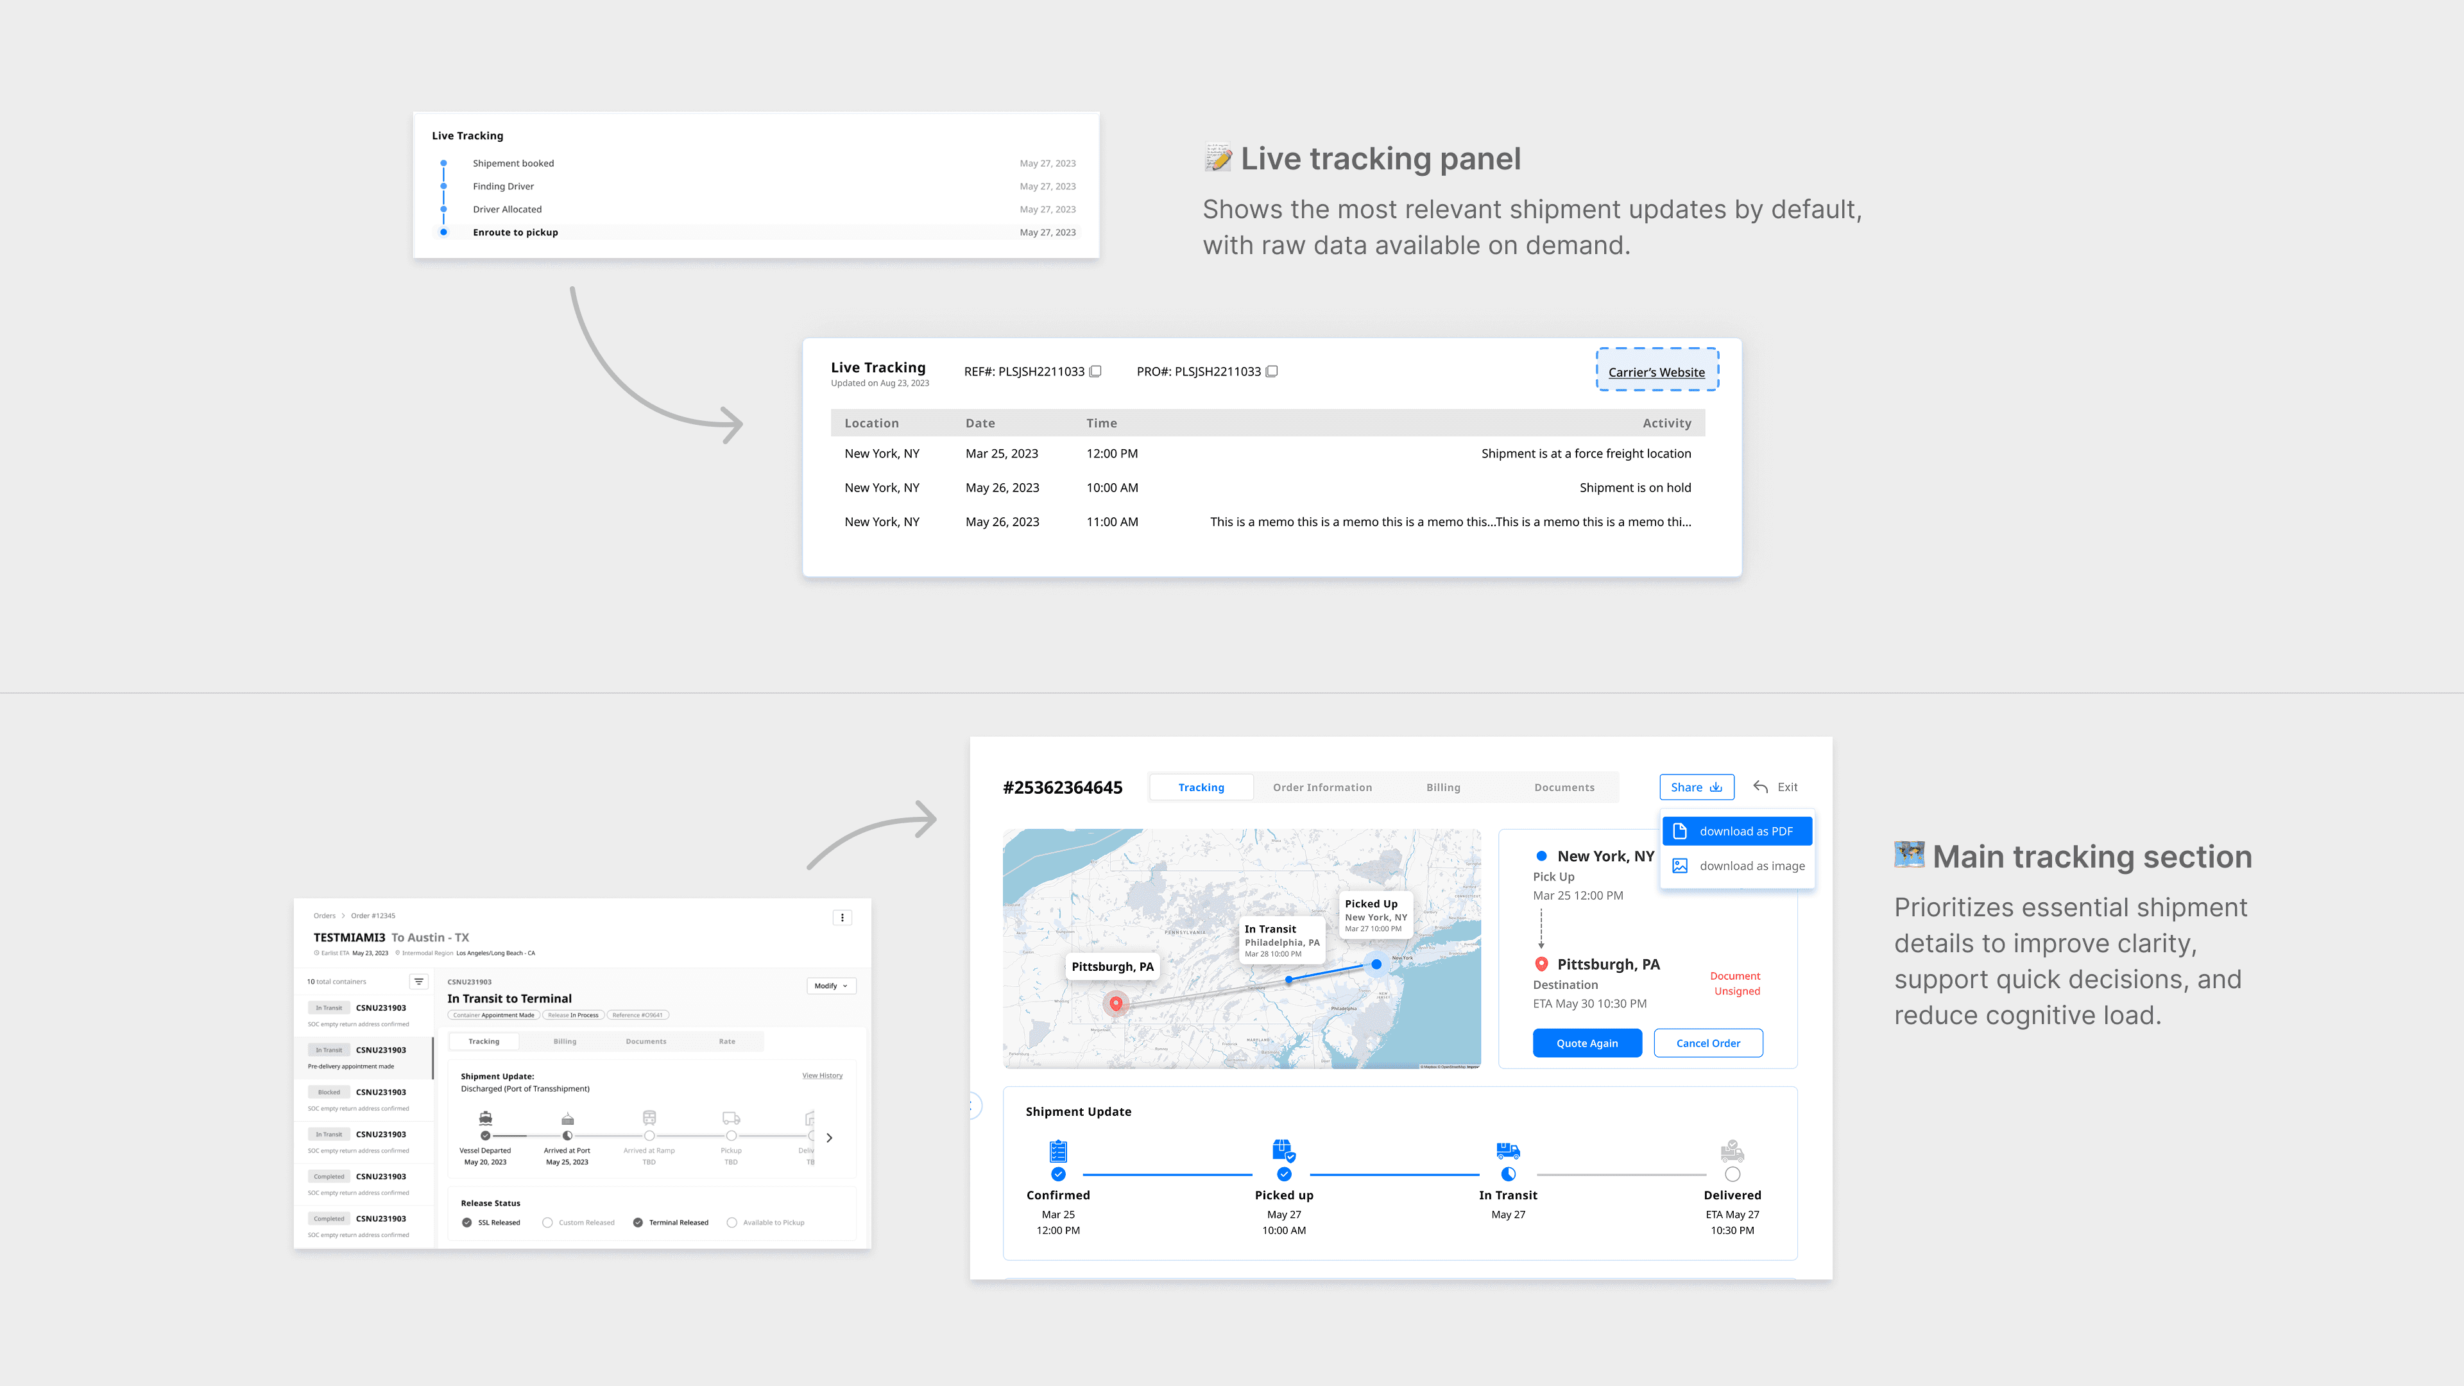Click the Exit back-arrow icon
2464x1386 pixels.
[x=1760, y=787]
